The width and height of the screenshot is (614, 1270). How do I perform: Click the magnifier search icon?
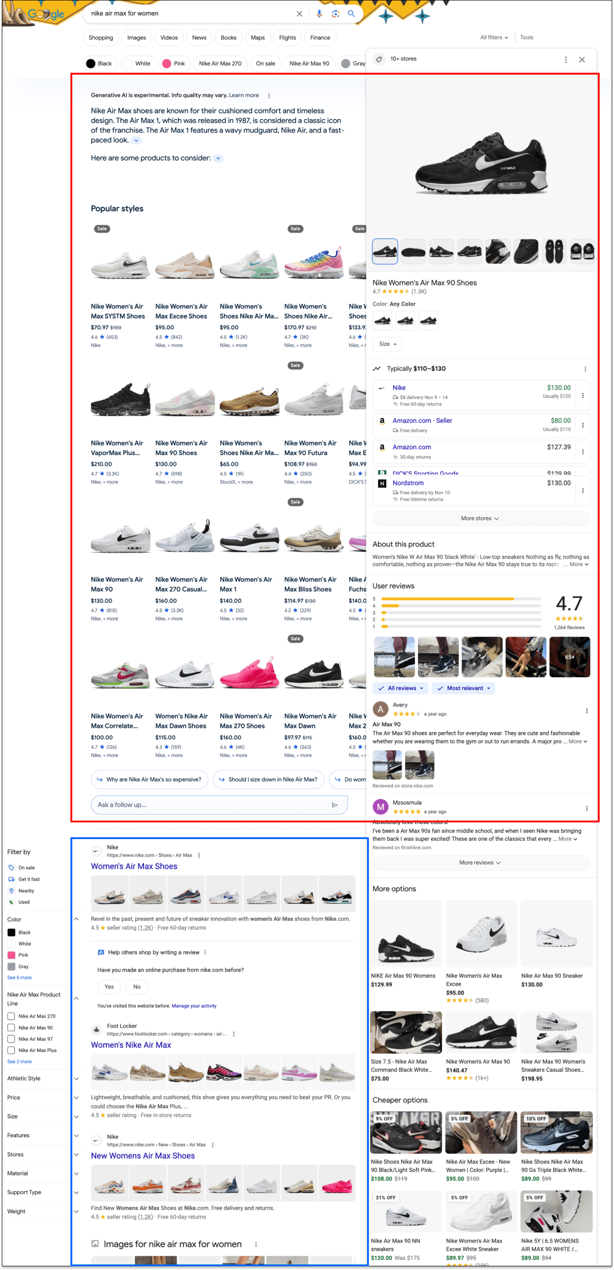tap(351, 14)
